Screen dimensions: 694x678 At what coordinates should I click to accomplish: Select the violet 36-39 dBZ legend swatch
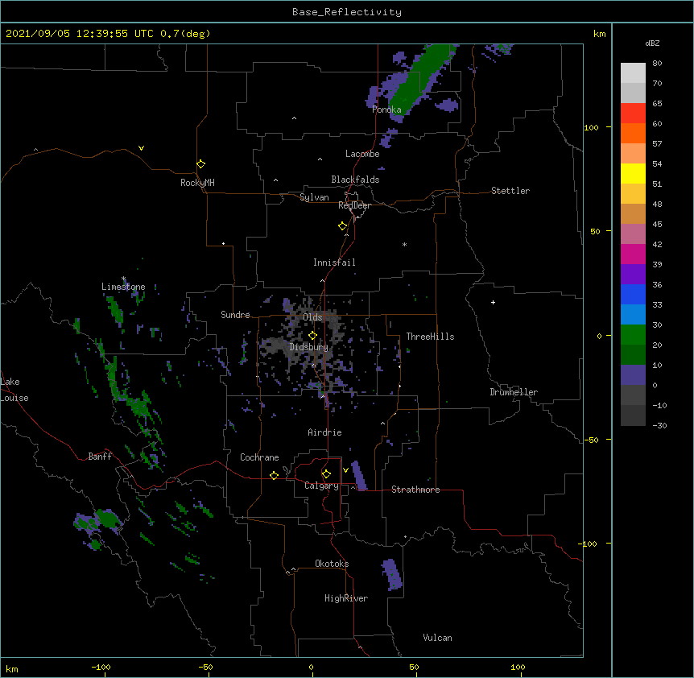[x=633, y=275]
